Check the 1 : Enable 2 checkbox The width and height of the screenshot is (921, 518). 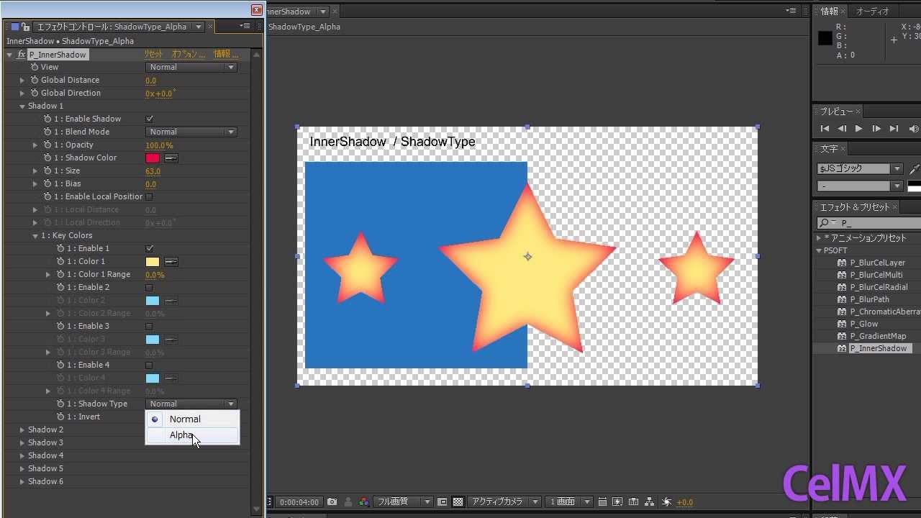150,287
